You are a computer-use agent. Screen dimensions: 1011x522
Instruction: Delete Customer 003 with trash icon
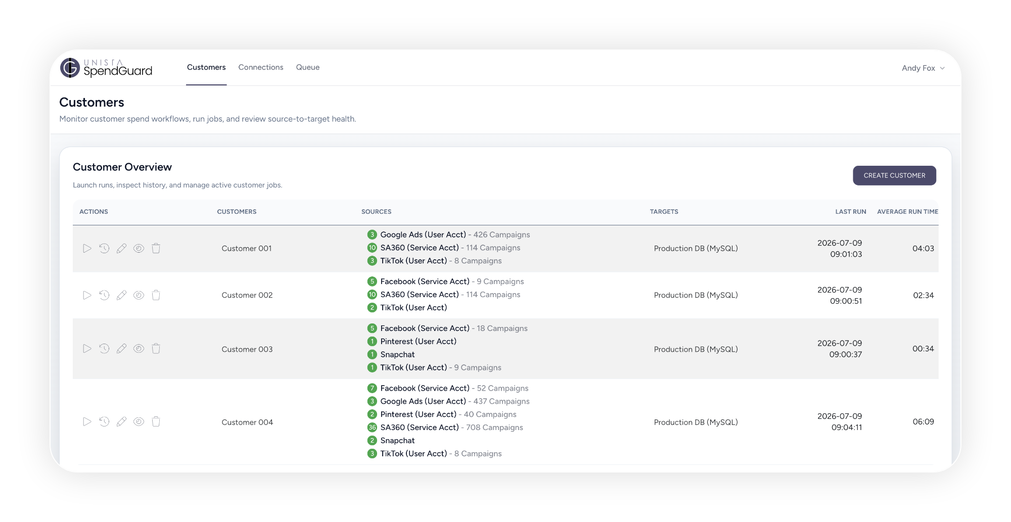click(156, 349)
